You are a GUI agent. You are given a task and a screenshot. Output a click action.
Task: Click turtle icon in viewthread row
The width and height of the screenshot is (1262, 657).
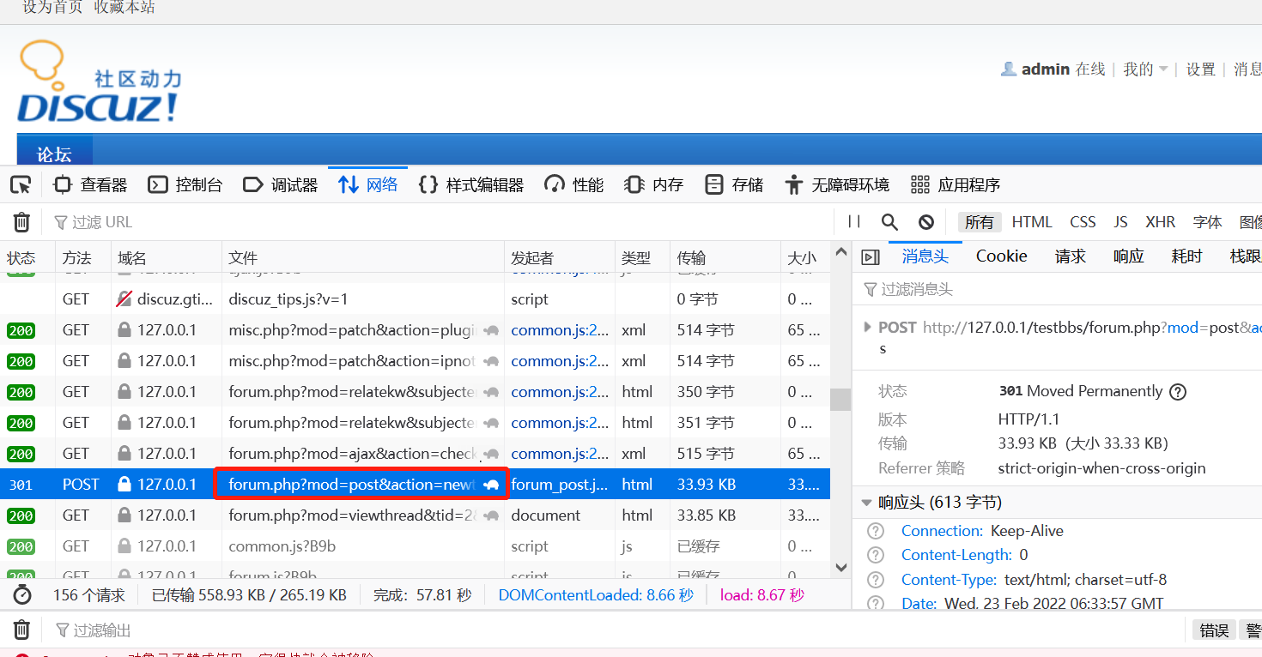(x=492, y=515)
